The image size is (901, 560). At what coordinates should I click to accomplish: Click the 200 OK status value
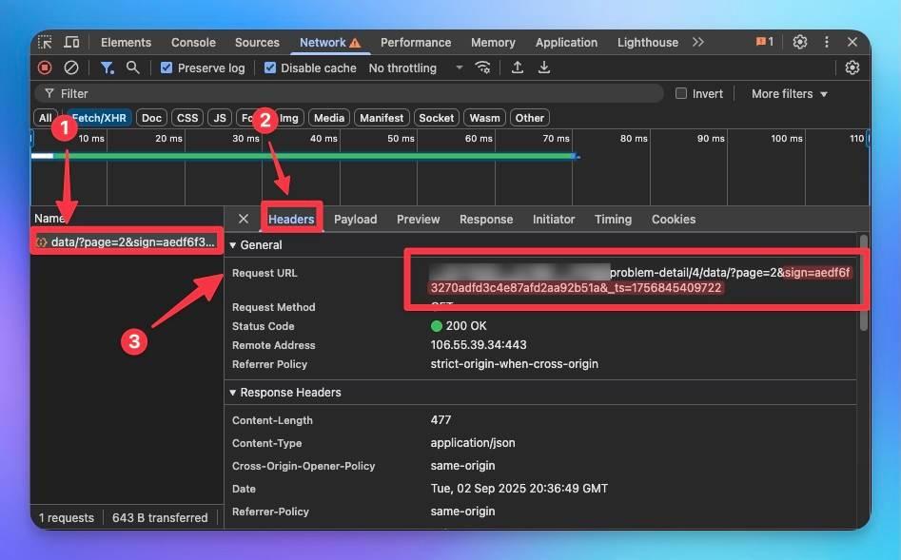pos(466,326)
